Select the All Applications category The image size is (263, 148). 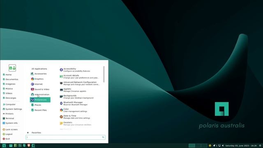point(39,69)
